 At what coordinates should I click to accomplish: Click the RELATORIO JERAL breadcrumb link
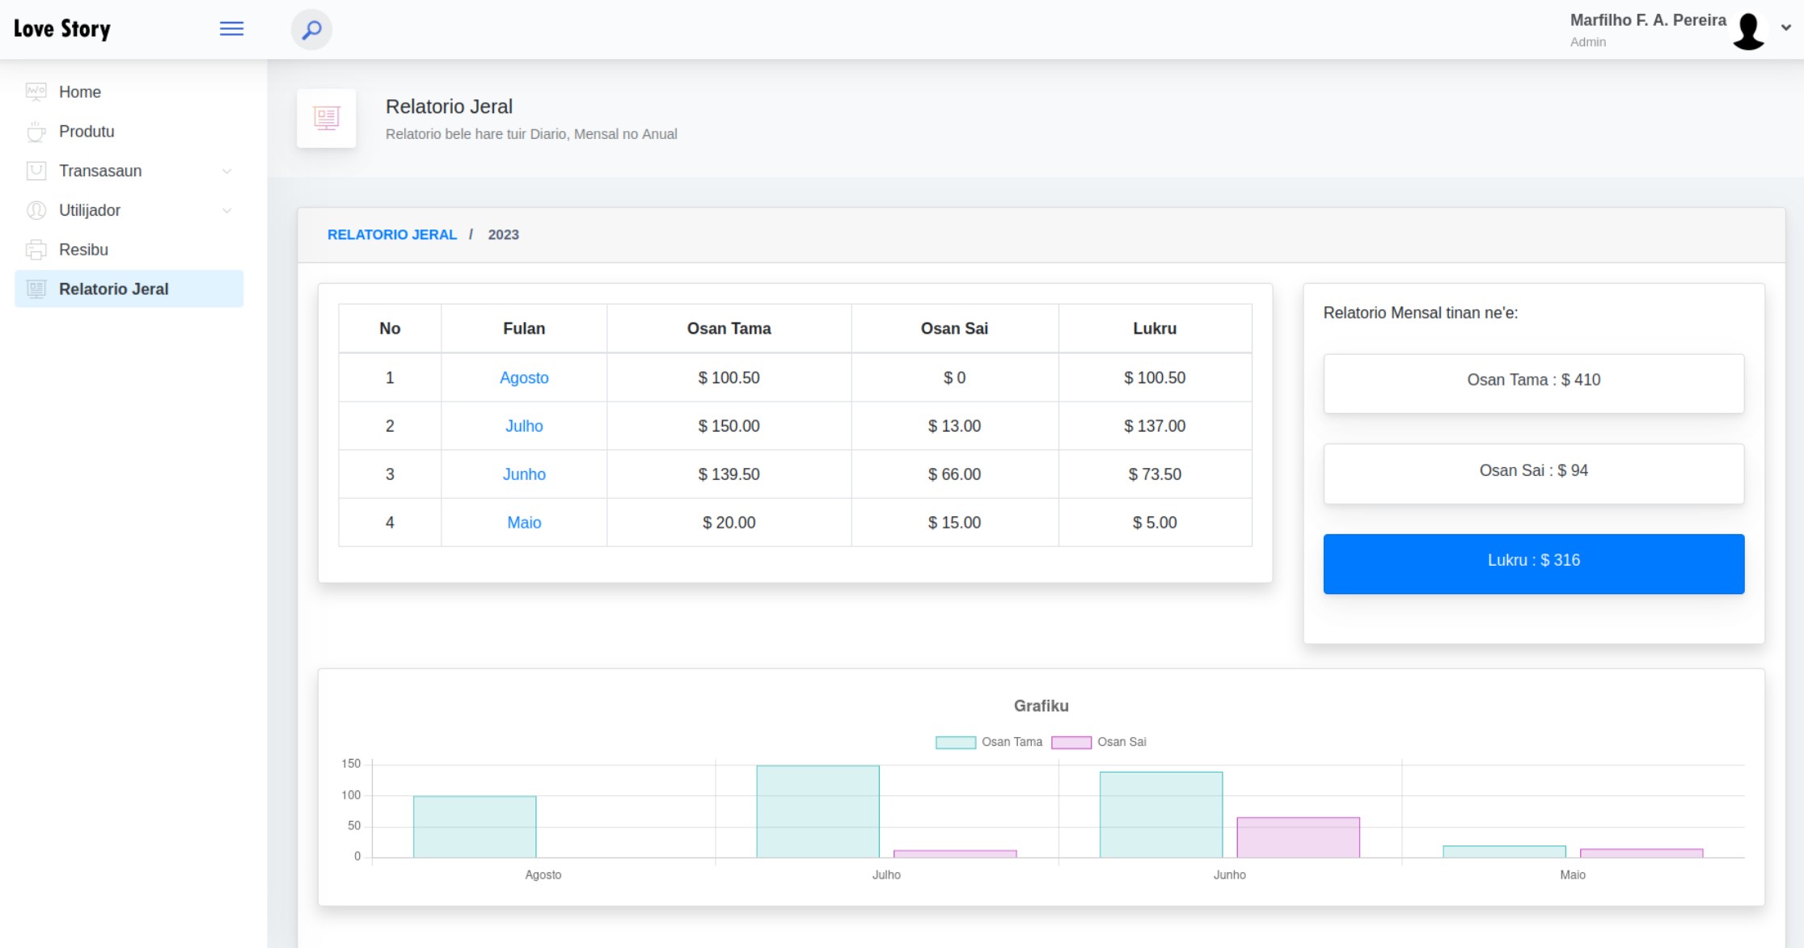coord(392,234)
